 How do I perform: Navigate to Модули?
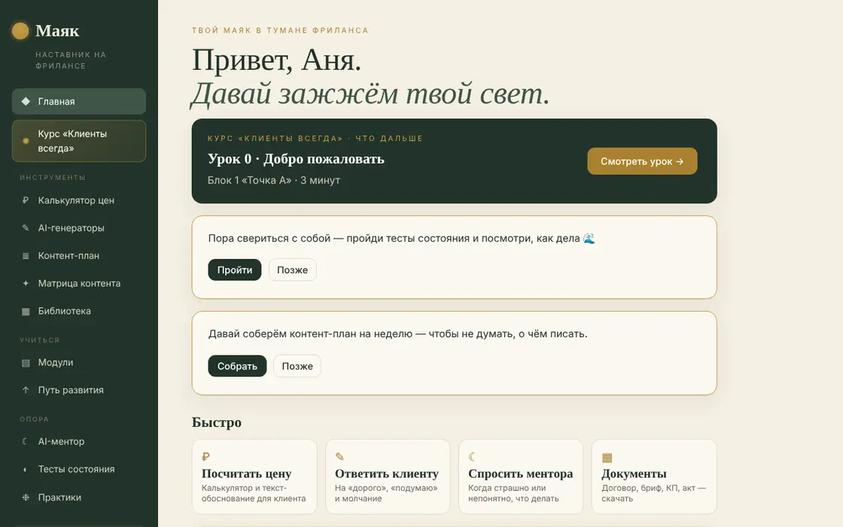79,362
